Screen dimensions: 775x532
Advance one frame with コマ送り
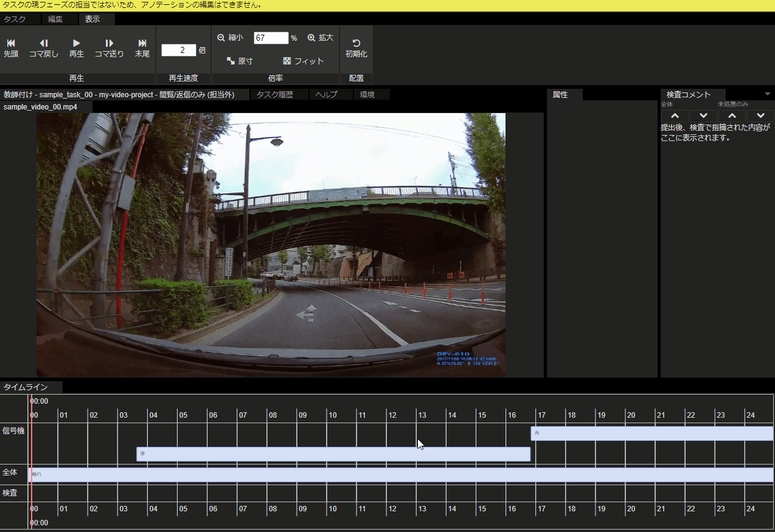click(x=109, y=48)
